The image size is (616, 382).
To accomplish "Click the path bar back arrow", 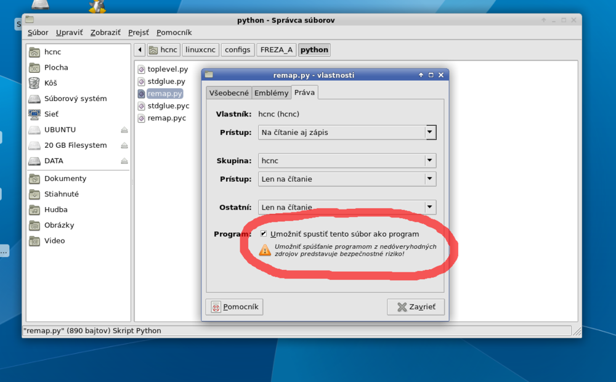I will click(140, 50).
